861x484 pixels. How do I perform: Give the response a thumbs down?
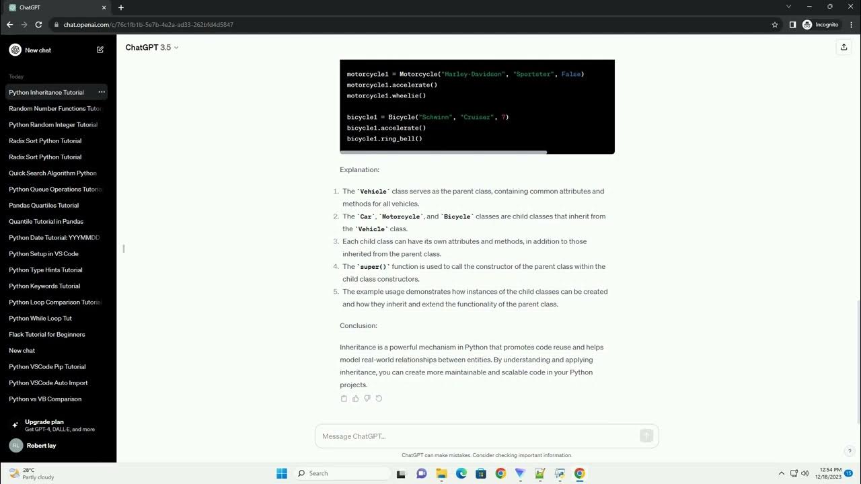367,399
